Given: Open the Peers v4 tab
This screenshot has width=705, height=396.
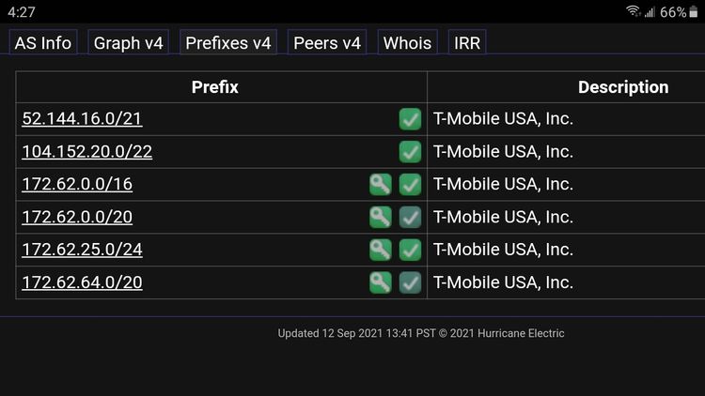Looking at the screenshot, I should 327,42.
